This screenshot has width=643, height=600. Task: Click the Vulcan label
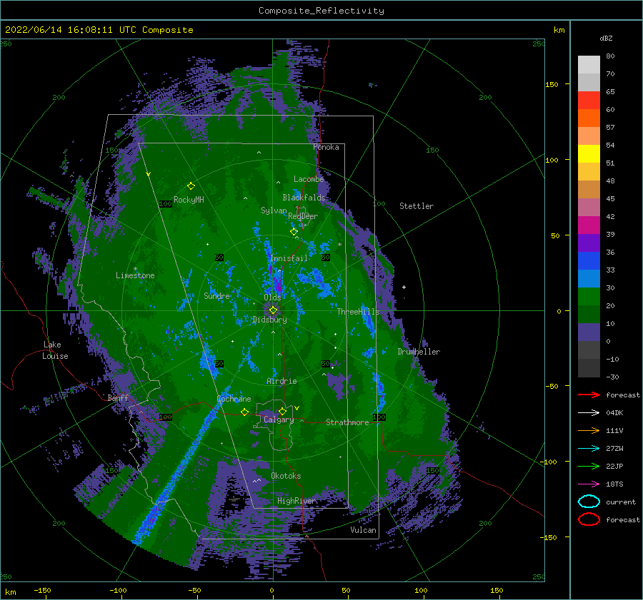click(x=363, y=530)
